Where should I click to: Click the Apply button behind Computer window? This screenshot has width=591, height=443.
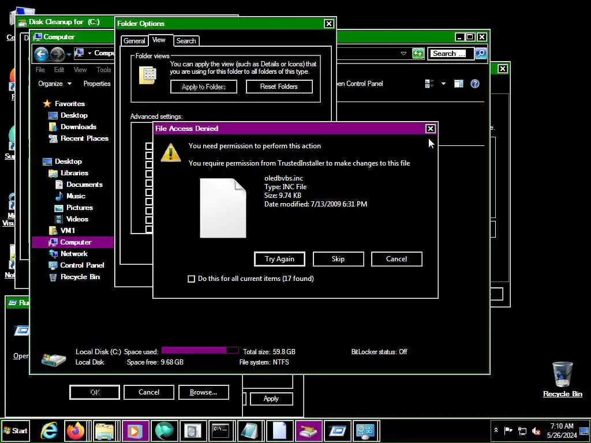coord(271,399)
